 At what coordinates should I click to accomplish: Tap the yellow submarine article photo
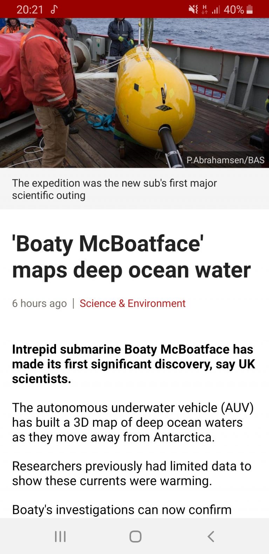[x=134, y=91]
